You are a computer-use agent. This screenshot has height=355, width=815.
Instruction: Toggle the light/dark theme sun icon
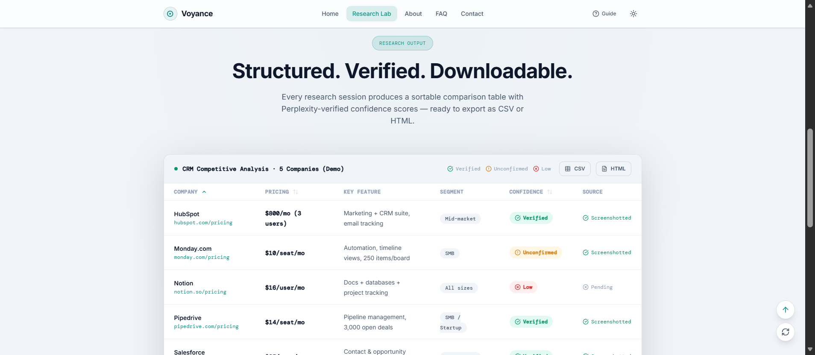[x=633, y=14]
